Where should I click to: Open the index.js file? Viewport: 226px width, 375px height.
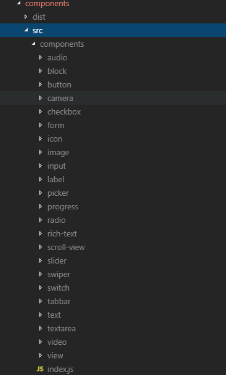pos(60,369)
